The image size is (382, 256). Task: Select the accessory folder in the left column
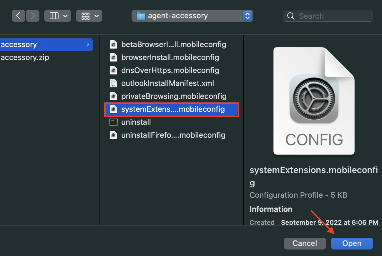[46, 45]
